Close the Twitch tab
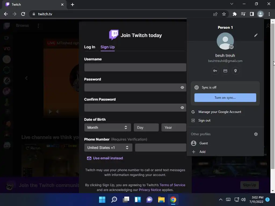This screenshot has height=206, width=275. click(x=62, y=5)
